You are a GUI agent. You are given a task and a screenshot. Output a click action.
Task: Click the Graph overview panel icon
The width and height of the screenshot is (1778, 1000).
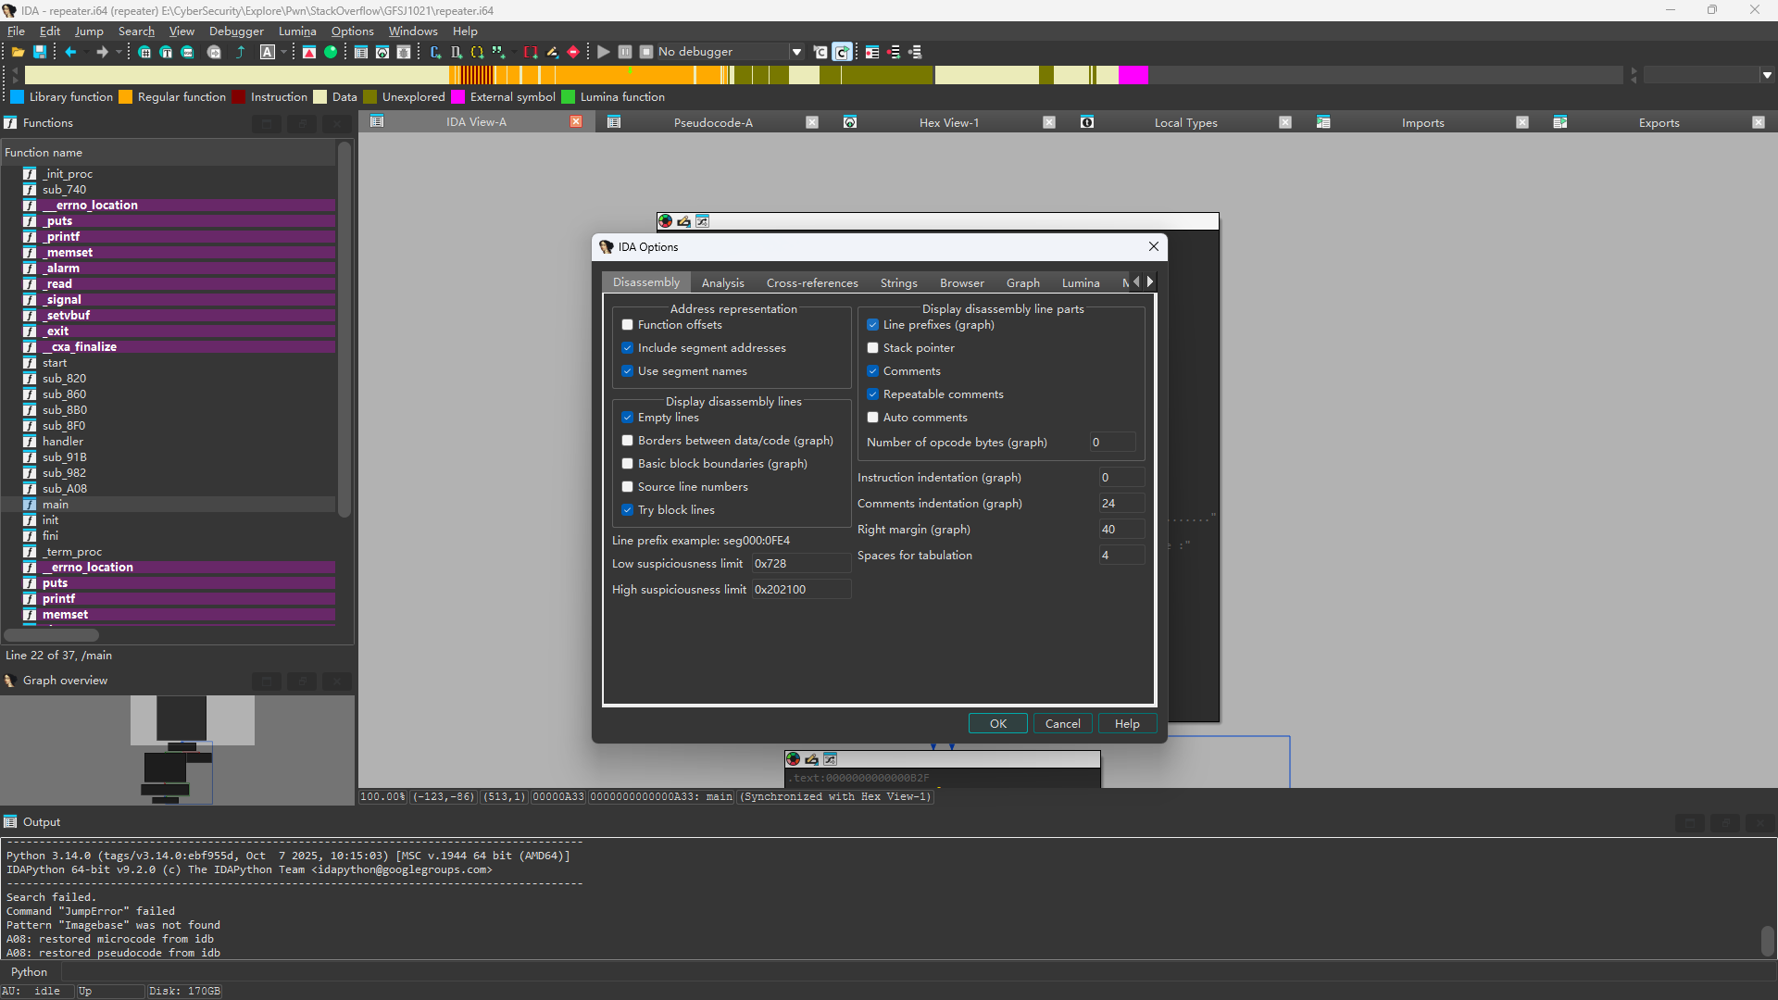(10, 681)
